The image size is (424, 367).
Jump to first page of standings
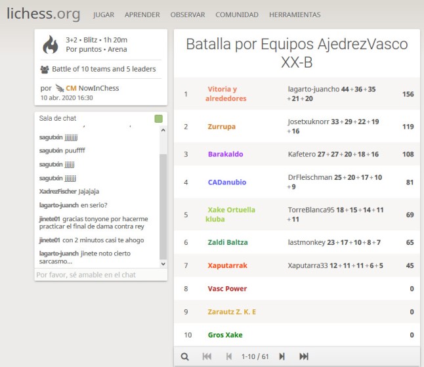click(x=207, y=356)
